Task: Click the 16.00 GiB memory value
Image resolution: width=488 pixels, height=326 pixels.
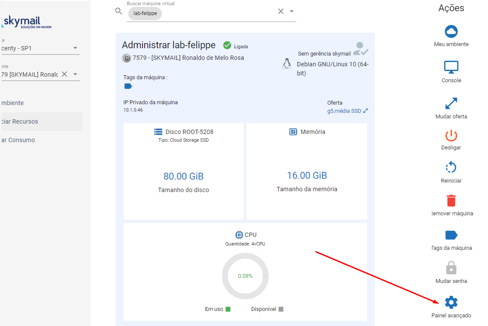Action: pos(307,175)
